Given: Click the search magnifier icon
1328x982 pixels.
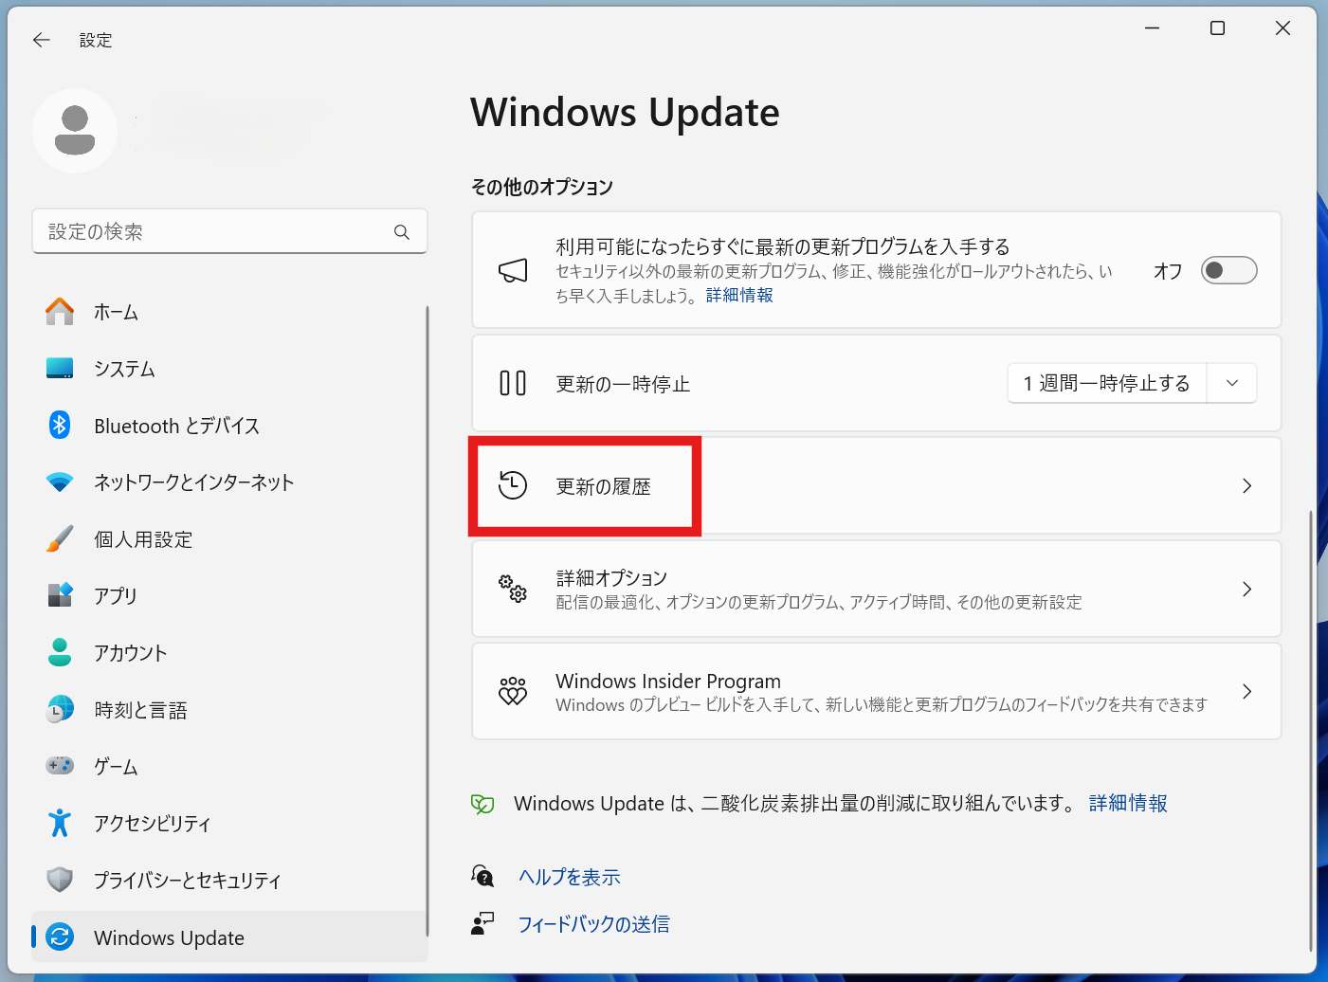Looking at the screenshot, I should click(402, 232).
